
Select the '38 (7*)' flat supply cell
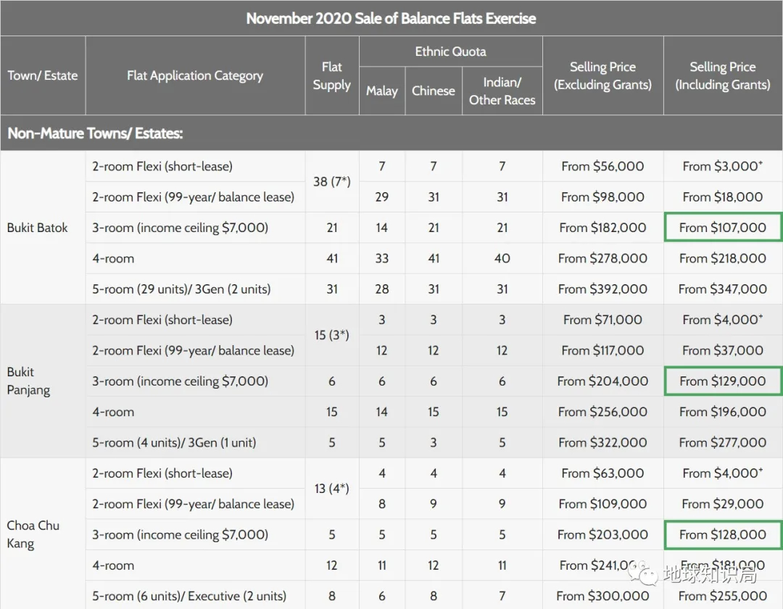point(331,181)
